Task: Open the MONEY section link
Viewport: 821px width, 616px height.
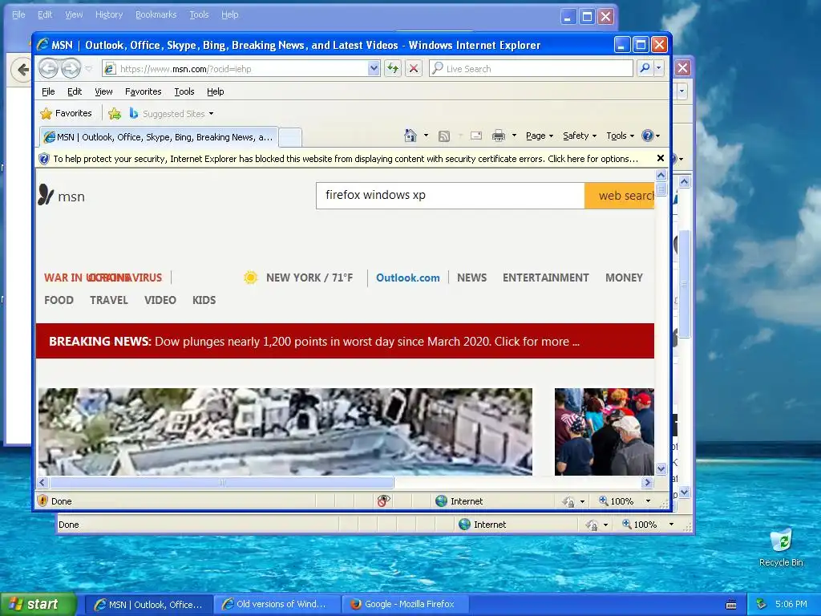Action: click(x=624, y=278)
